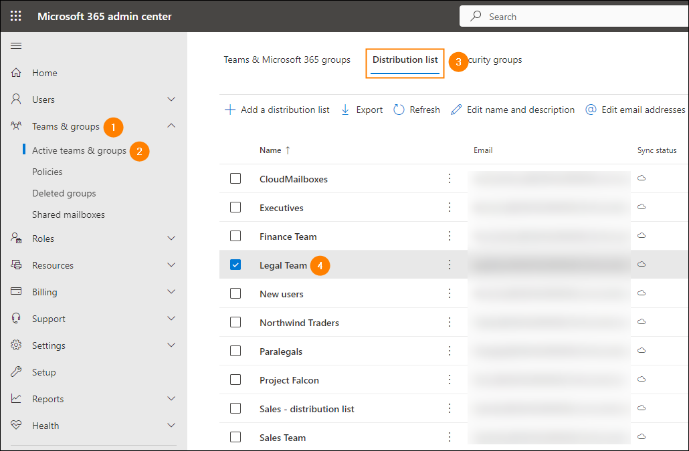Click the Teams & groups people icon
The width and height of the screenshot is (689, 451).
coord(16,126)
